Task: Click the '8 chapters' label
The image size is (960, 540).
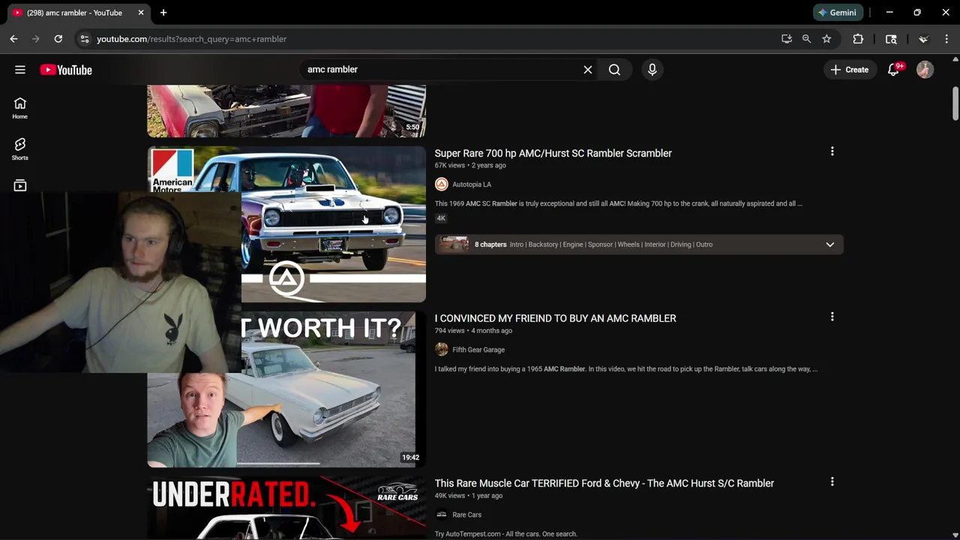Action: coord(490,244)
